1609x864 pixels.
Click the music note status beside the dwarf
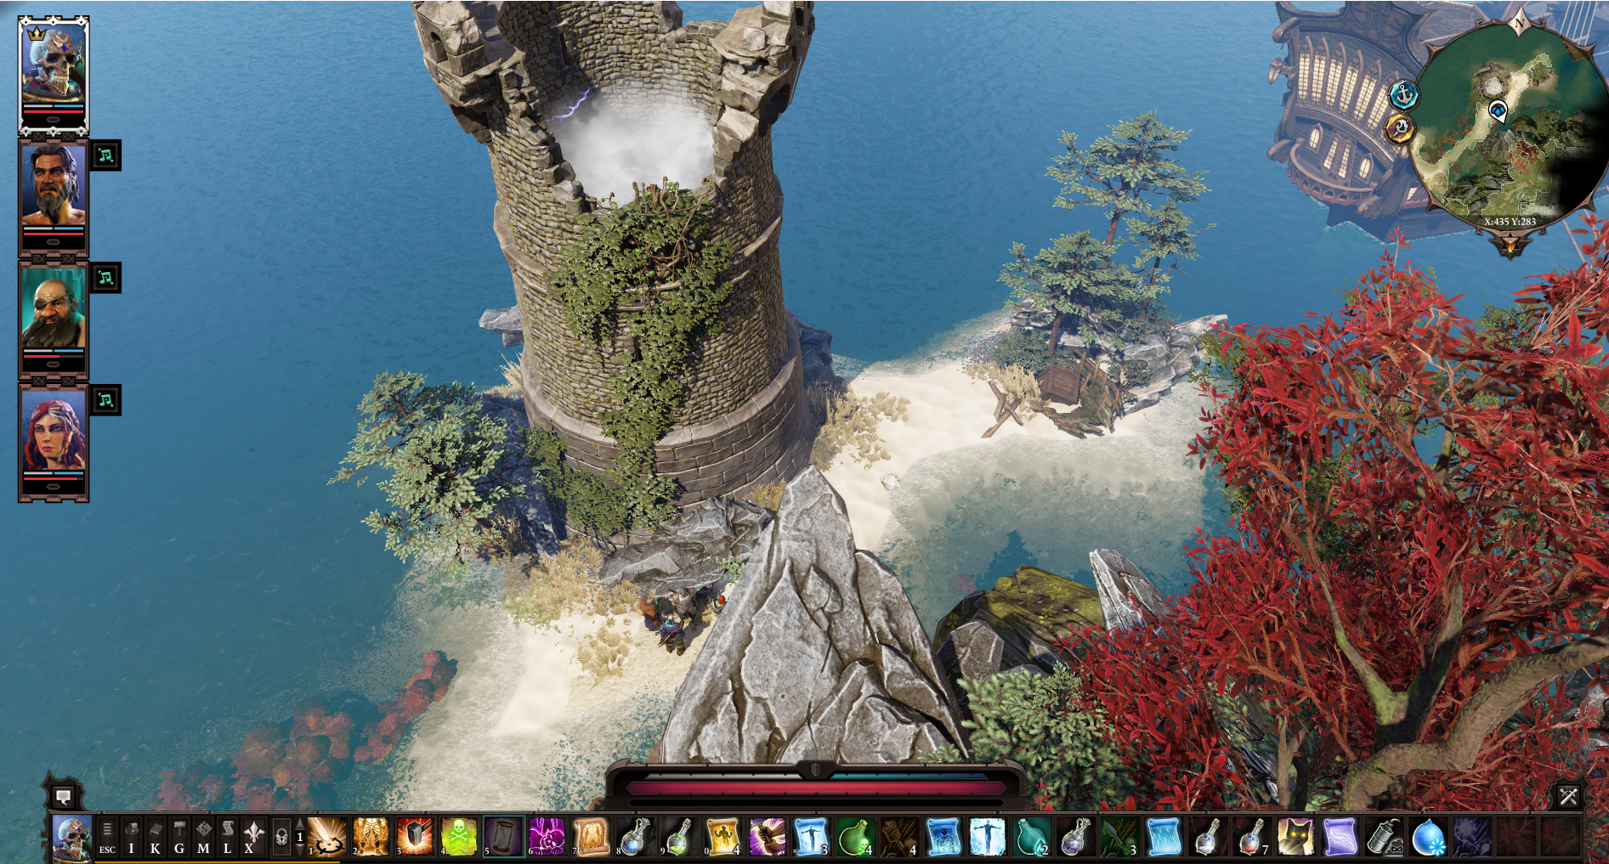pos(105,278)
